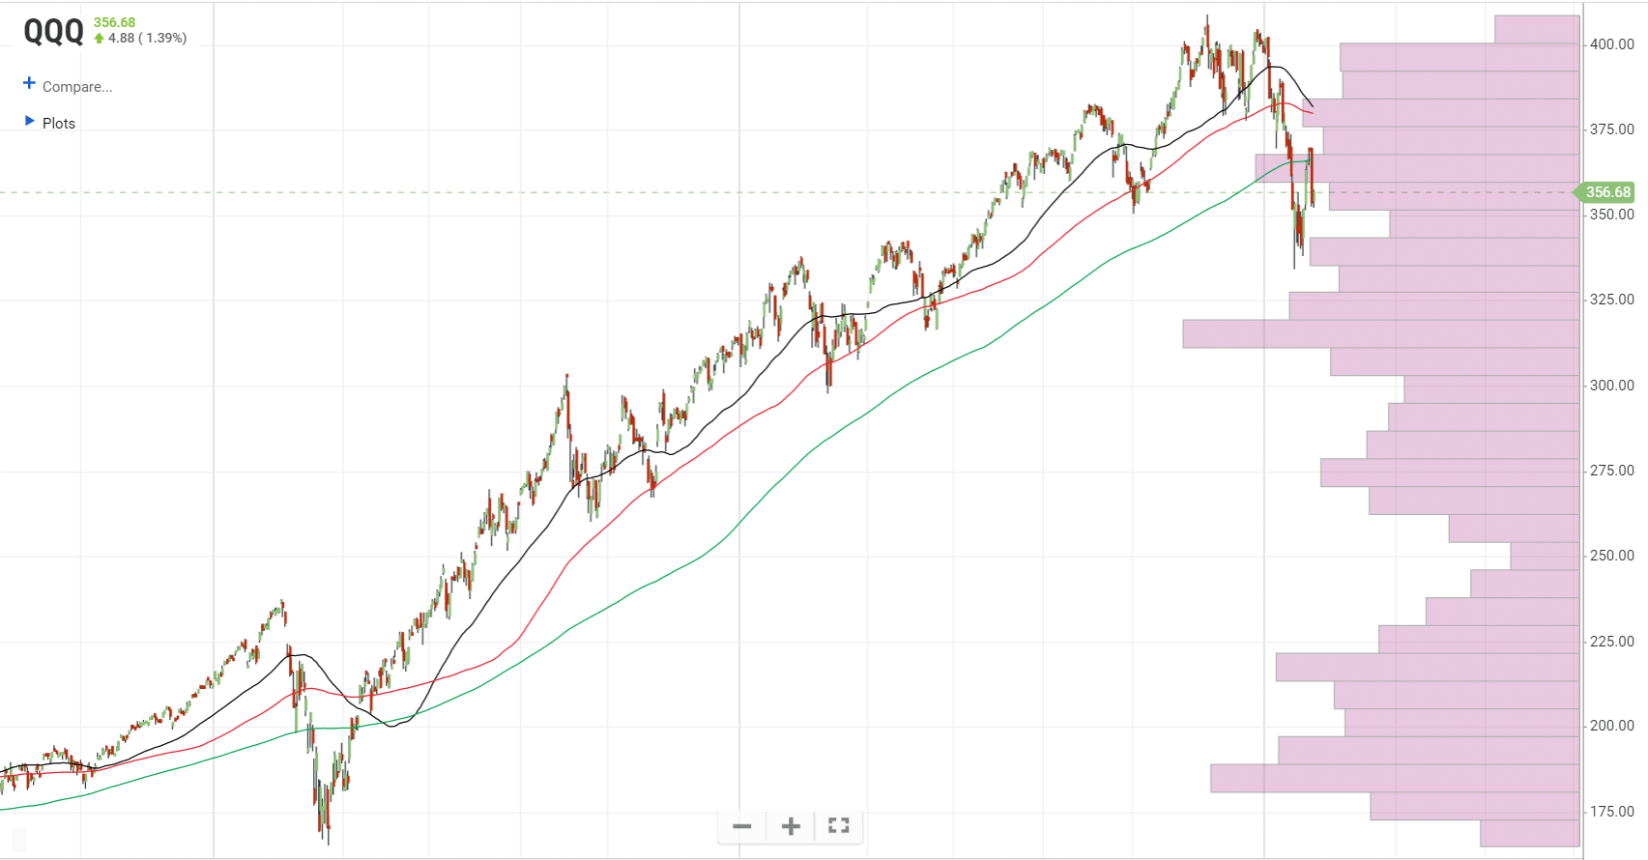Click the 225.00 axis label

coord(1612,642)
